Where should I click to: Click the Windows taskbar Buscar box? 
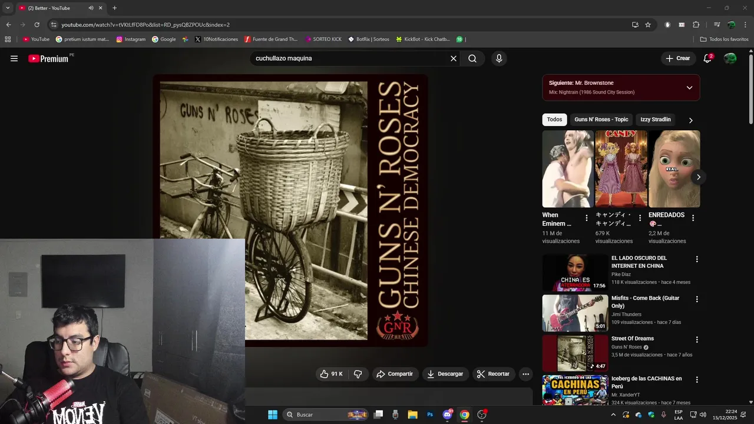[x=326, y=415]
